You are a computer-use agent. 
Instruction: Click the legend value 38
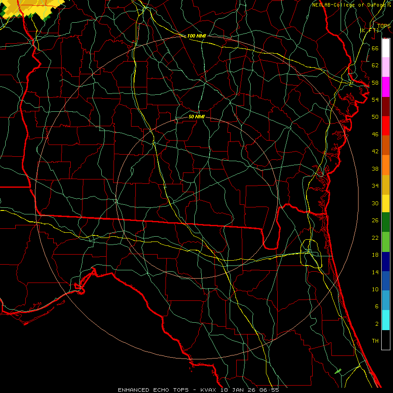375,169
